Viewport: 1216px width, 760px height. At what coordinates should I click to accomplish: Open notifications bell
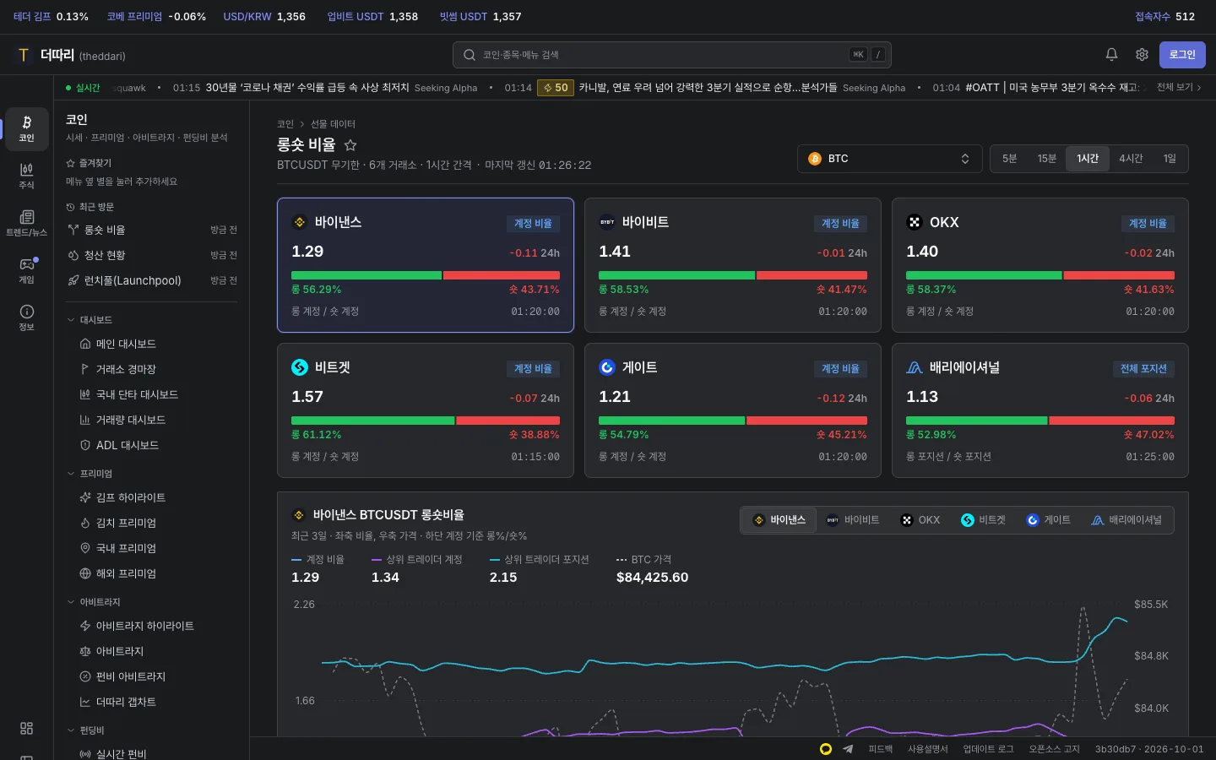1111,55
